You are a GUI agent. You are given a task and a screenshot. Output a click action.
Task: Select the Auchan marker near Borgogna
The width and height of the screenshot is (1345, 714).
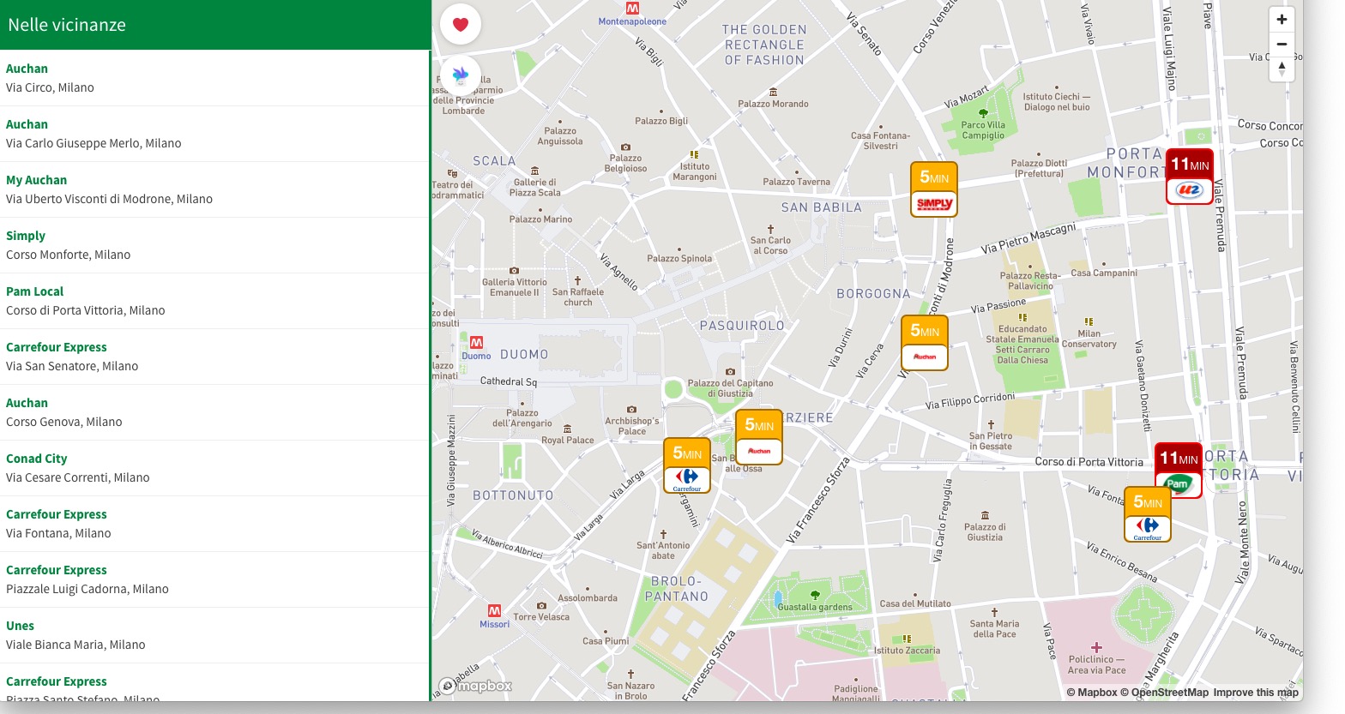tap(925, 344)
